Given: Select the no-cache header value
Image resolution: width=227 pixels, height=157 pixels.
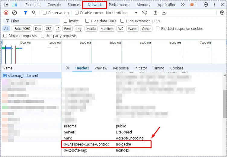Looking at the screenshot, I should coord(123,144).
